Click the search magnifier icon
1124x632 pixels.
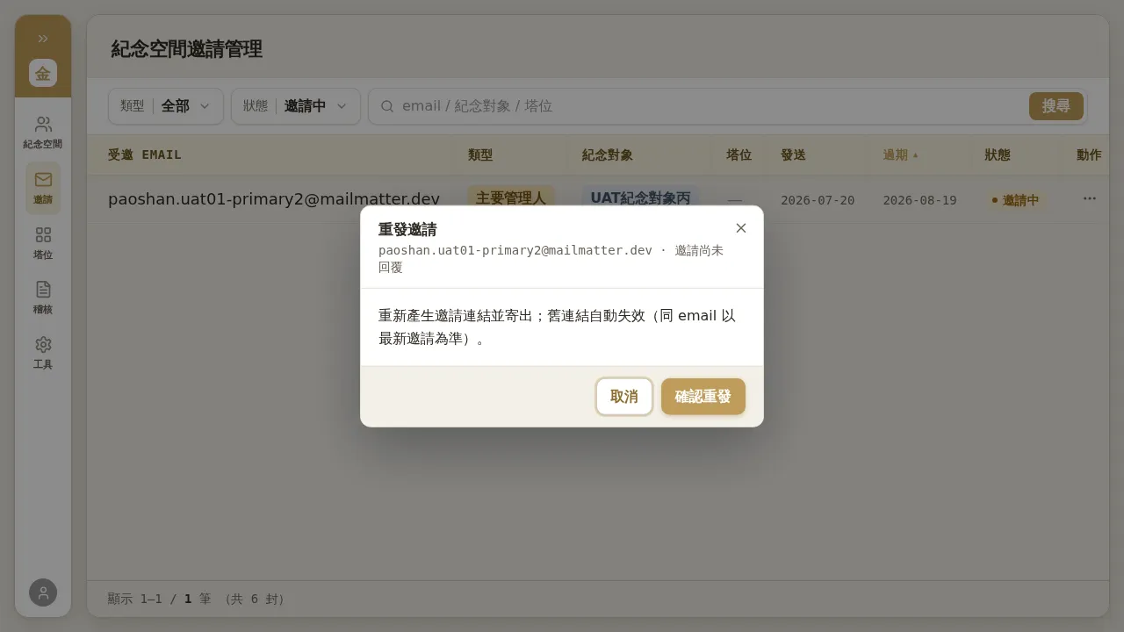(x=387, y=106)
